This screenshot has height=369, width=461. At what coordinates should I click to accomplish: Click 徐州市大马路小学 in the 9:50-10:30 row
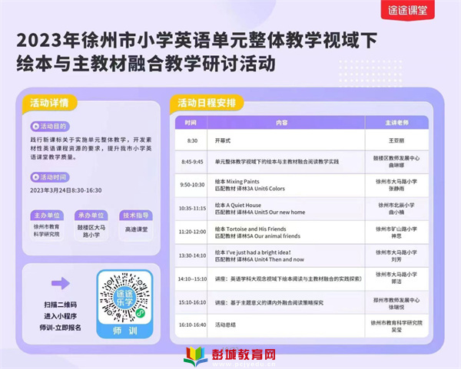click(396, 182)
